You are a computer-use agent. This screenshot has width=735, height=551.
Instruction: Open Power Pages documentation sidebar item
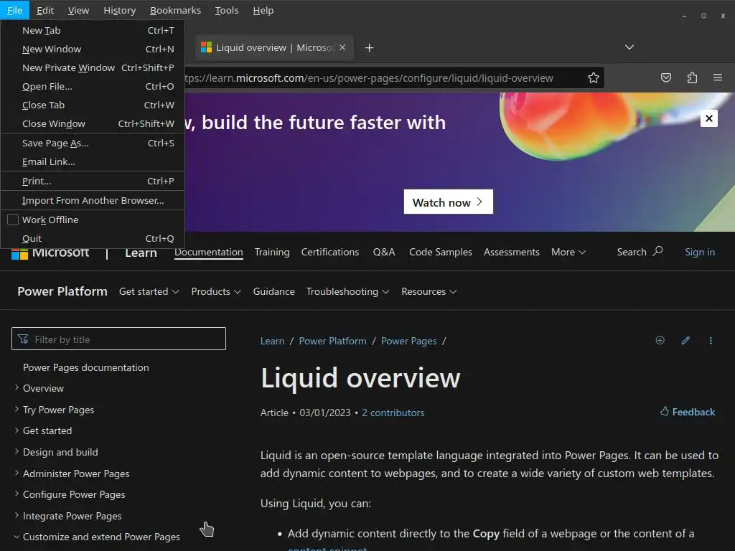(86, 367)
